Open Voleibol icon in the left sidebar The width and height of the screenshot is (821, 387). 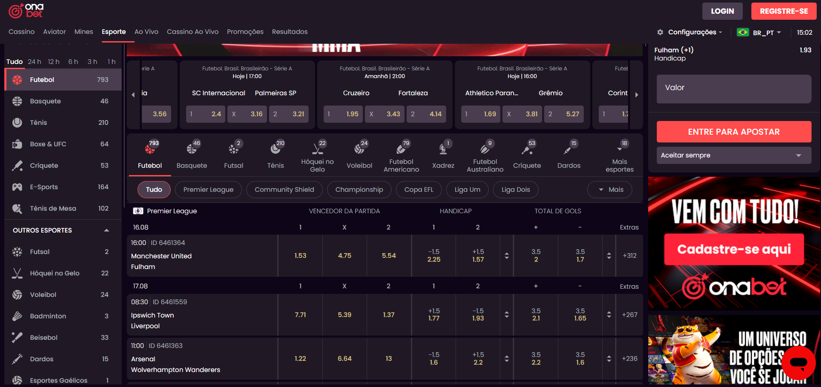tap(17, 295)
